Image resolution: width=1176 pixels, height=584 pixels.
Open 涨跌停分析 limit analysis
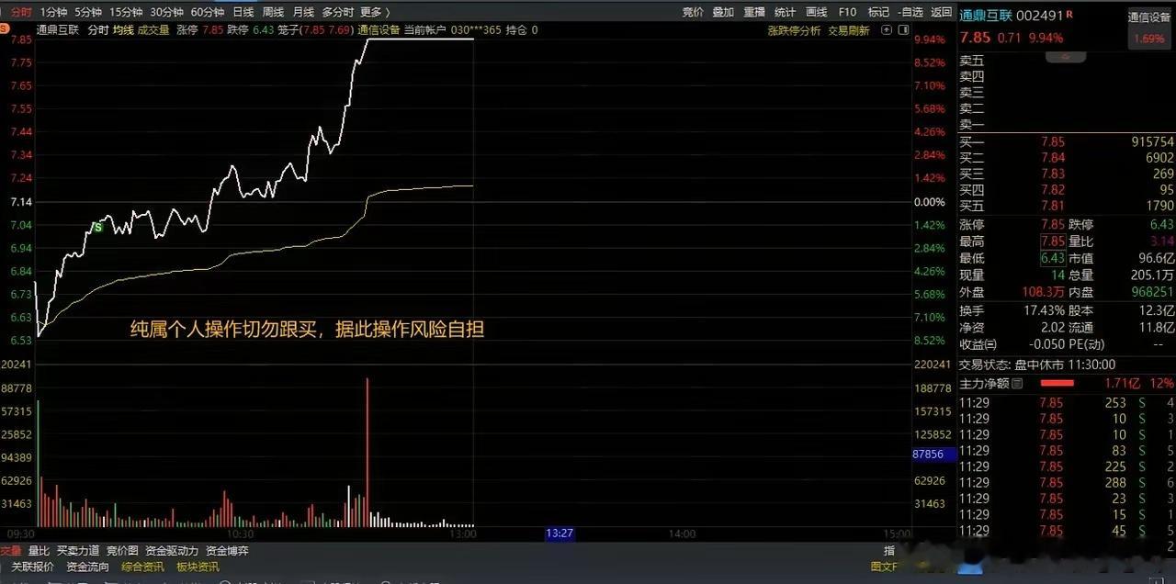794,29
